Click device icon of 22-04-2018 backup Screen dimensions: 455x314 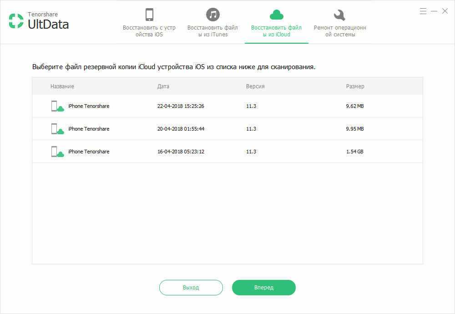[x=57, y=106]
